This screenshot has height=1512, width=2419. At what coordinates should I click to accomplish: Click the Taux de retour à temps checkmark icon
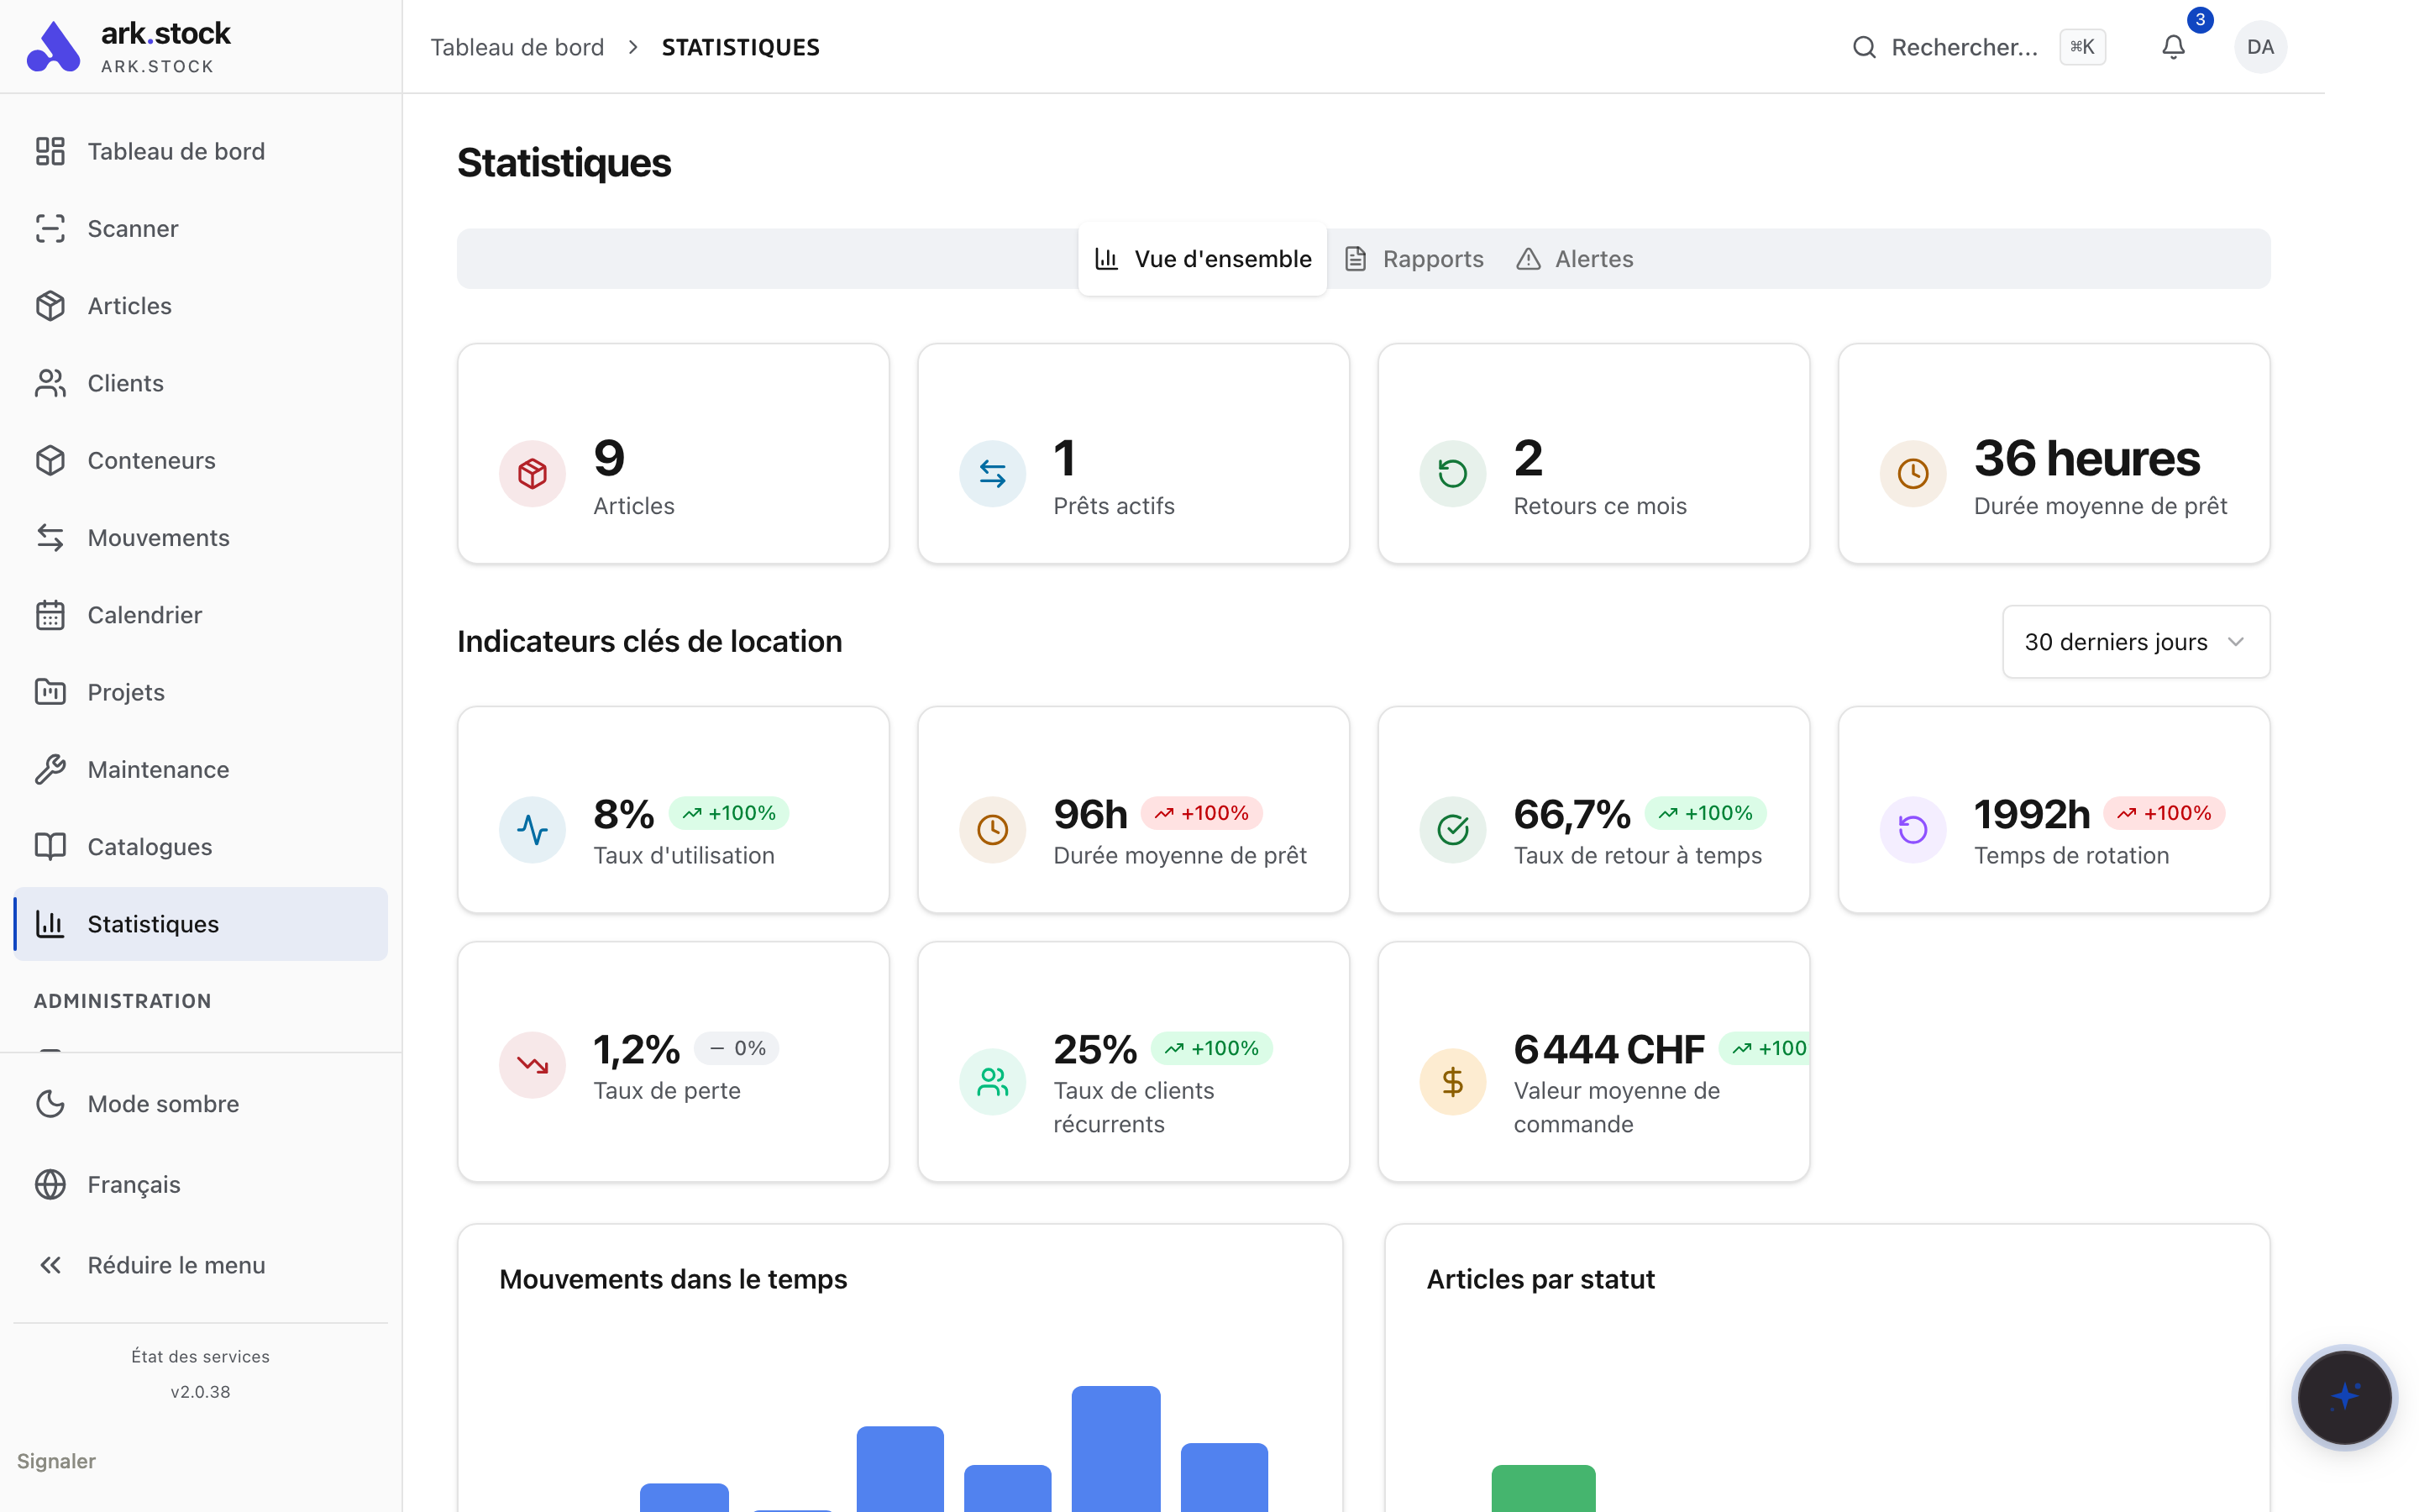[1452, 829]
